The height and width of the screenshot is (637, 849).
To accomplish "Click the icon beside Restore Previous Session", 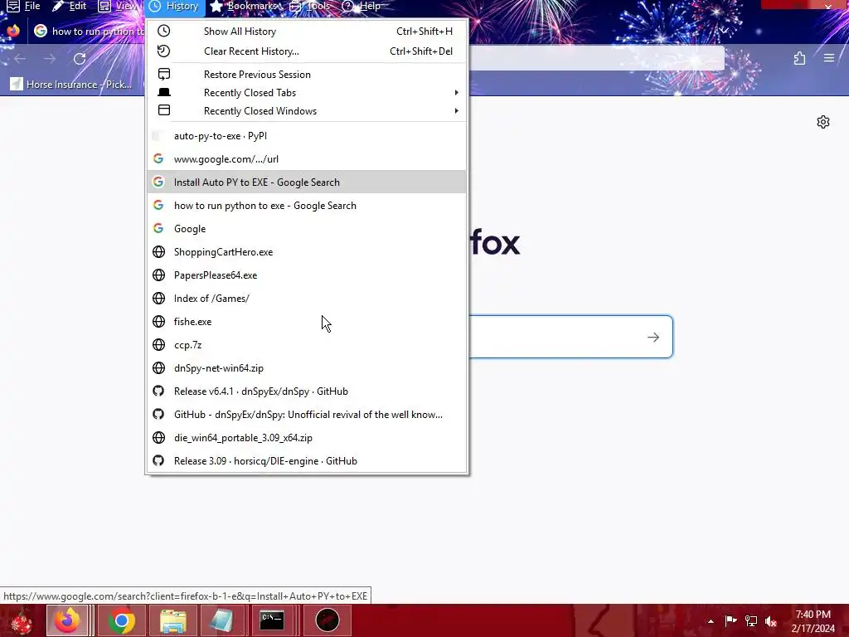I will tap(164, 74).
